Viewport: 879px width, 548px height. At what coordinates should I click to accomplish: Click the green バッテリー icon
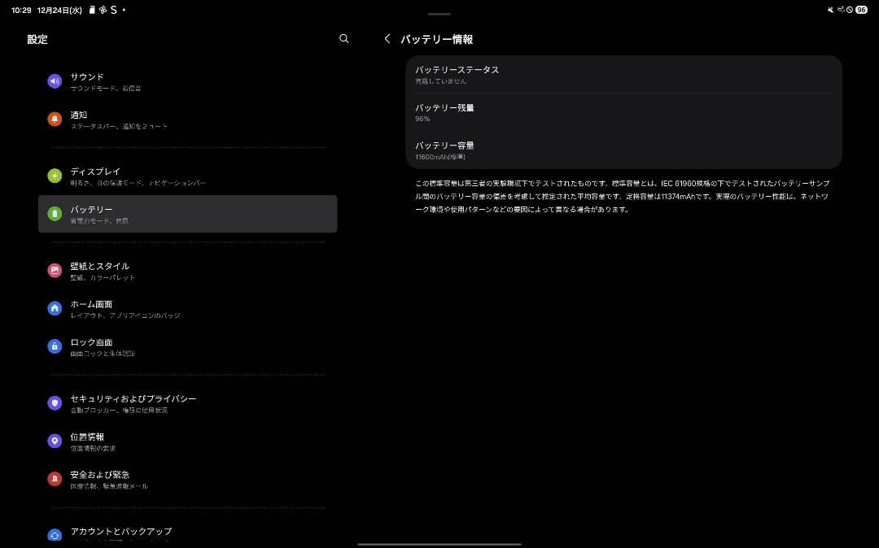tap(55, 214)
